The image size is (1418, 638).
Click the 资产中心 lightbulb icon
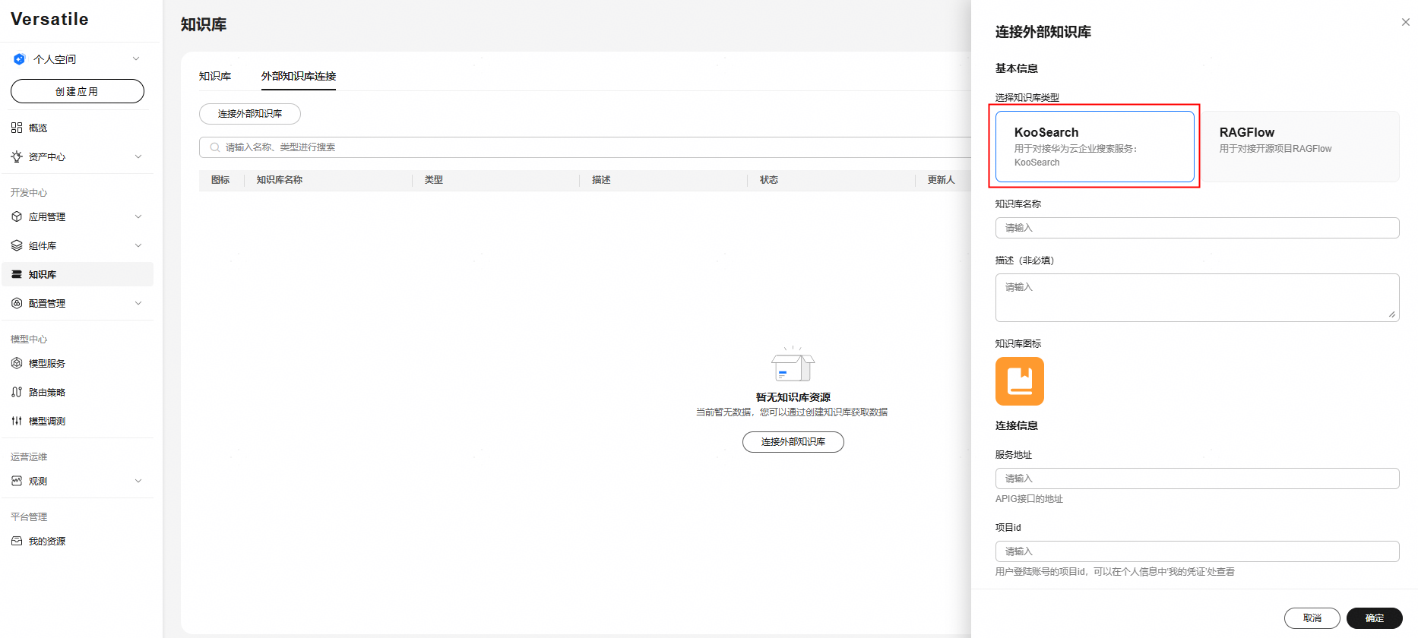pyautogui.click(x=17, y=156)
